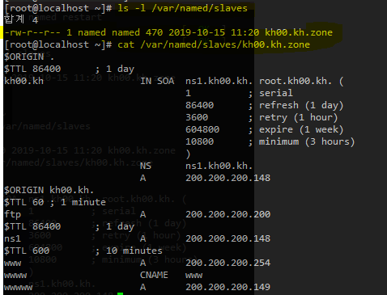Select the file name 'kh00.kh.zone' in the listing
The image size is (387, 295).
(x=299, y=32)
